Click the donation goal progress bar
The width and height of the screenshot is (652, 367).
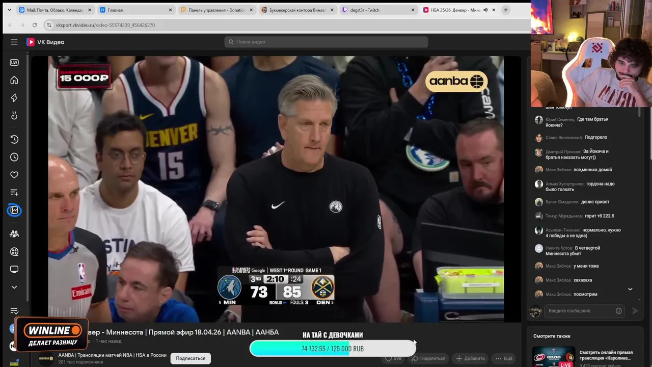click(x=332, y=349)
